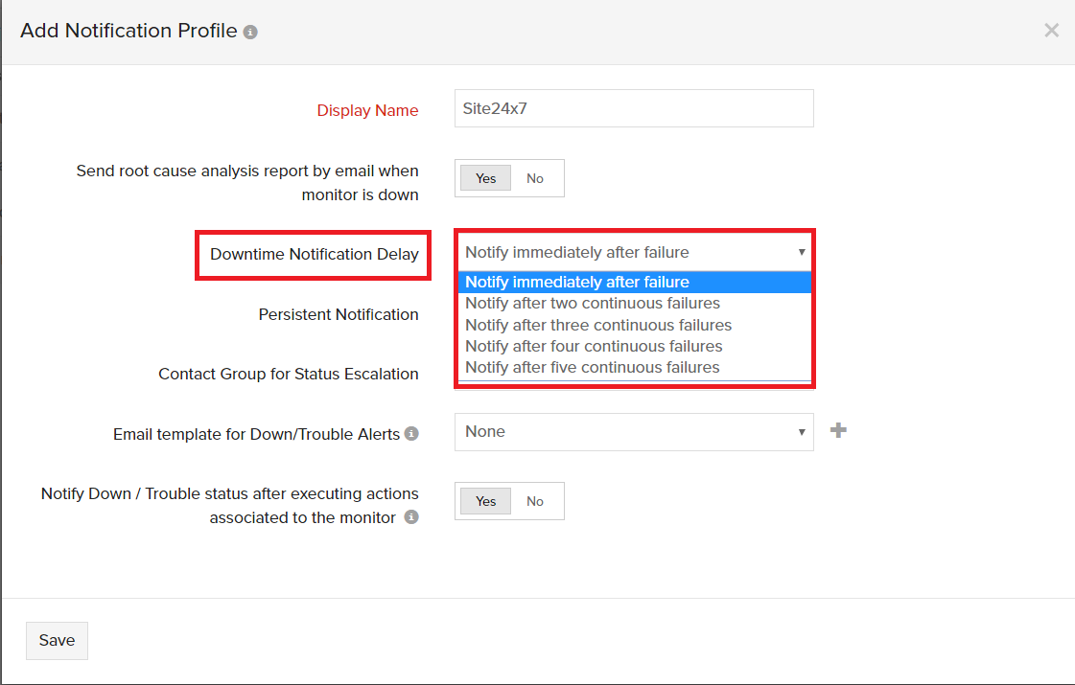This screenshot has width=1075, height=685.
Task: Enable Yes for root cause analysis report
Action: coord(484,177)
